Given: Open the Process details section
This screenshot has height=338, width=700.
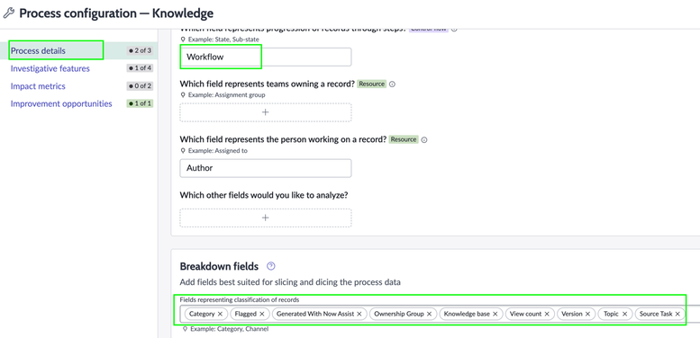Looking at the screenshot, I should 38,50.
